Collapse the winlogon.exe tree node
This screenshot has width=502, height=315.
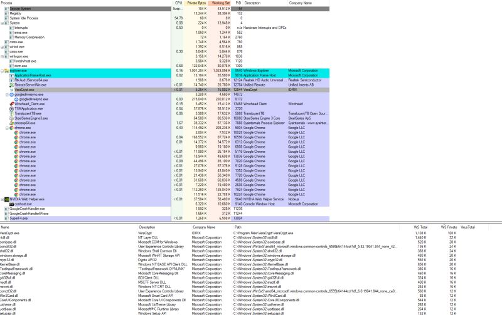point(3,56)
